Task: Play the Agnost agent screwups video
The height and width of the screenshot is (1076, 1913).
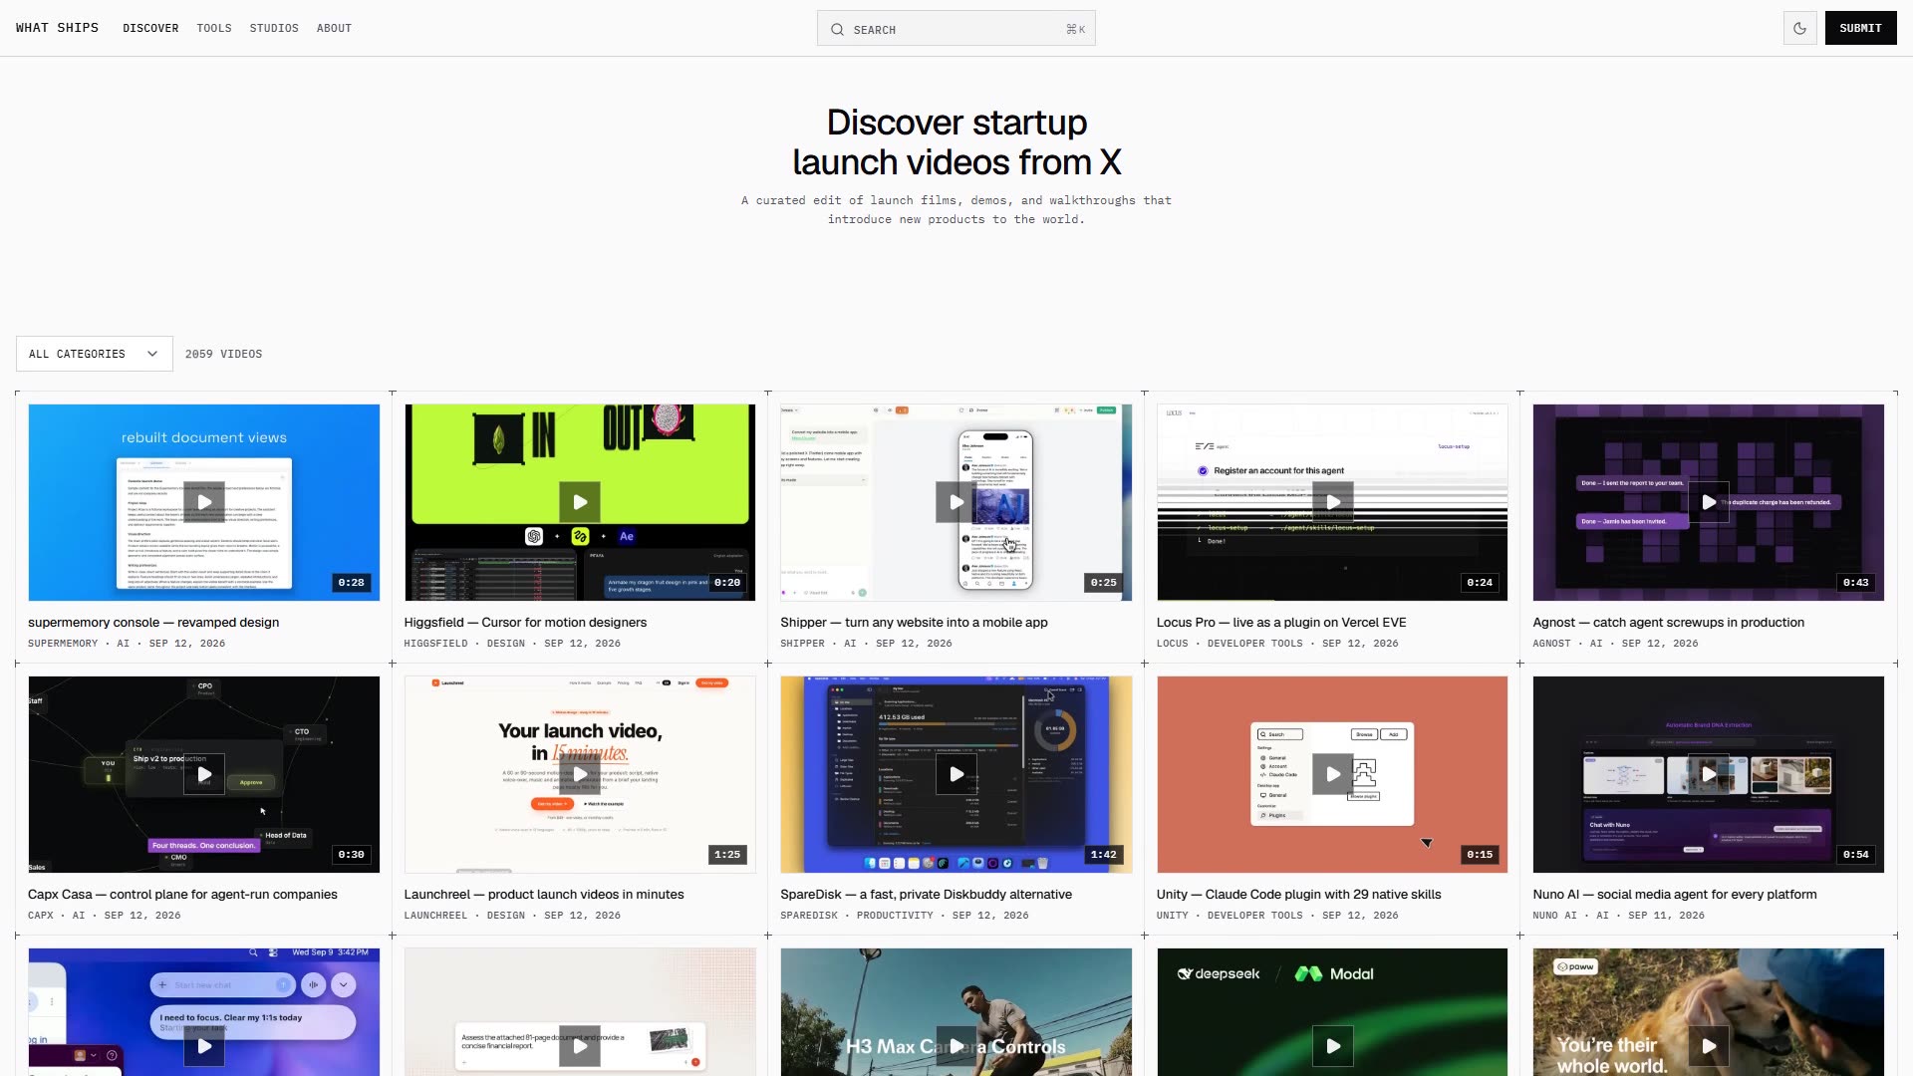Action: coord(1709,502)
